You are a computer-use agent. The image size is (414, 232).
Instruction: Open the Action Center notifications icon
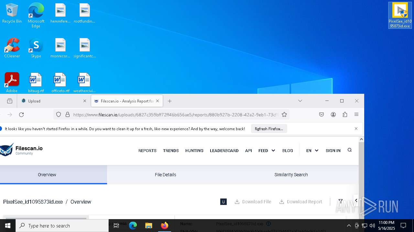click(403, 226)
